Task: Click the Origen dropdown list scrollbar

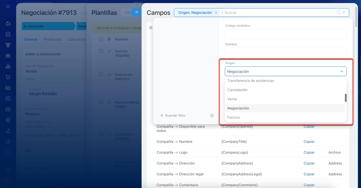Action: coord(346,98)
